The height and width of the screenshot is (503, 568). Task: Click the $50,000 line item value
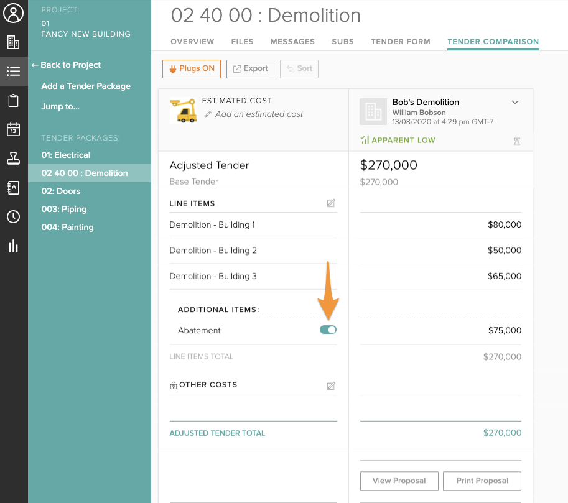(505, 250)
